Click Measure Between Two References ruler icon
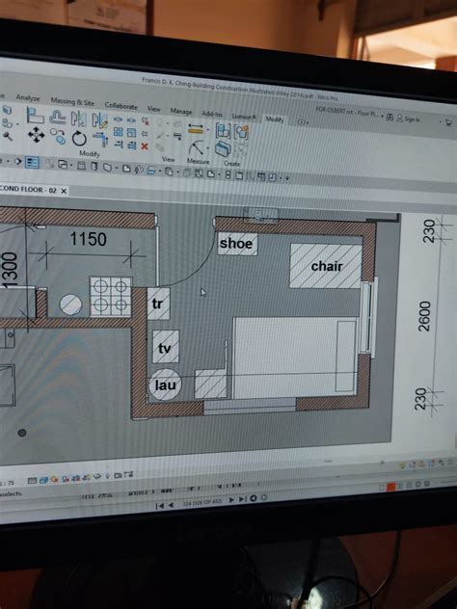This screenshot has height=609, width=457. 195,129
